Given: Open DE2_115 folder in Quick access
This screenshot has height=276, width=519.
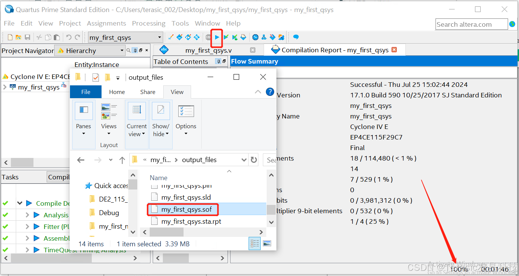Looking at the screenshot, I should pyautogui.click(x=108, y=199).
